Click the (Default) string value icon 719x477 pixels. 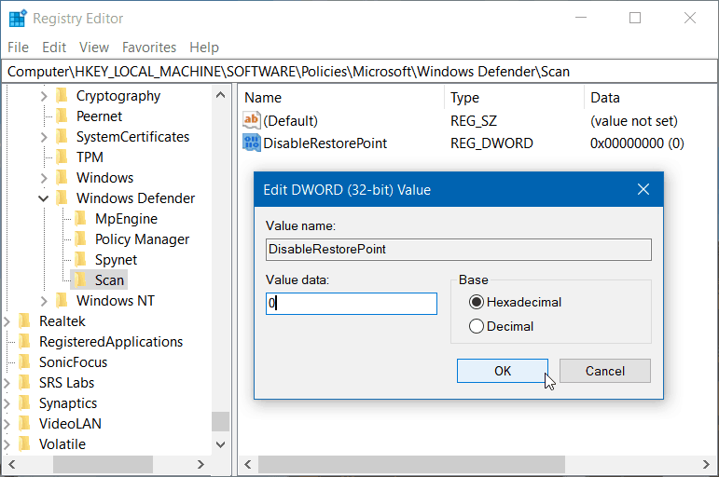(251, 120)
